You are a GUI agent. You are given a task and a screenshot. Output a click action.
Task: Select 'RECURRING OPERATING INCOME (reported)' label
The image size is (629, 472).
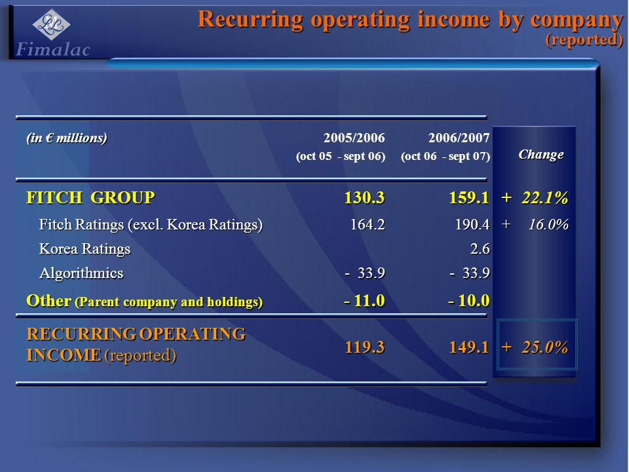tap(136, 344)
